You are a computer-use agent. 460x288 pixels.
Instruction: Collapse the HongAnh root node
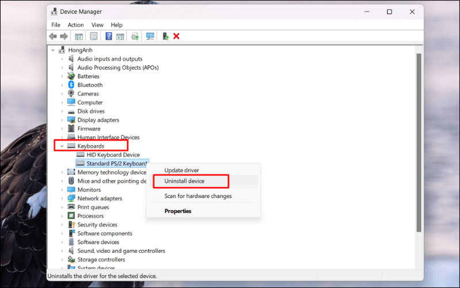53,50
